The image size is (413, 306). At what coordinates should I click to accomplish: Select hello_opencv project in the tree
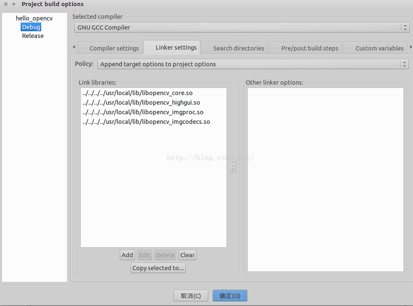[x=34, y=18]
